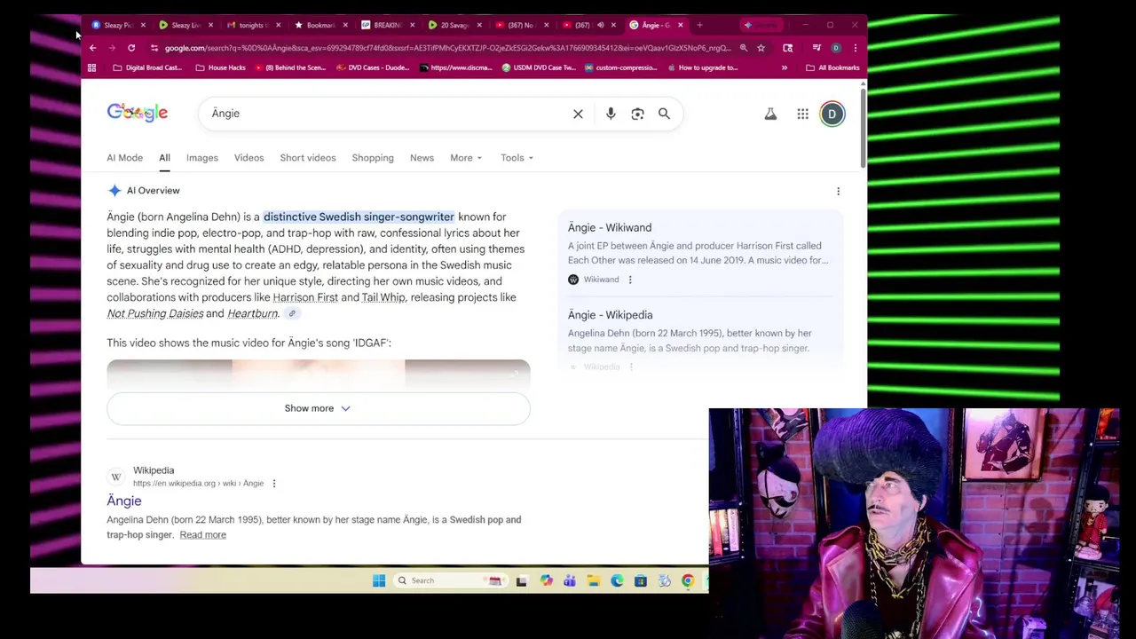Reload the page with the refresh icon

point(131,48)
